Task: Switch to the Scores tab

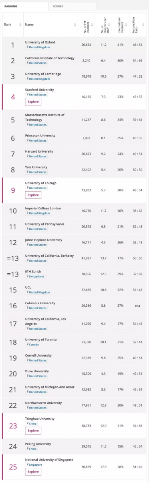Action: point(72,6)
